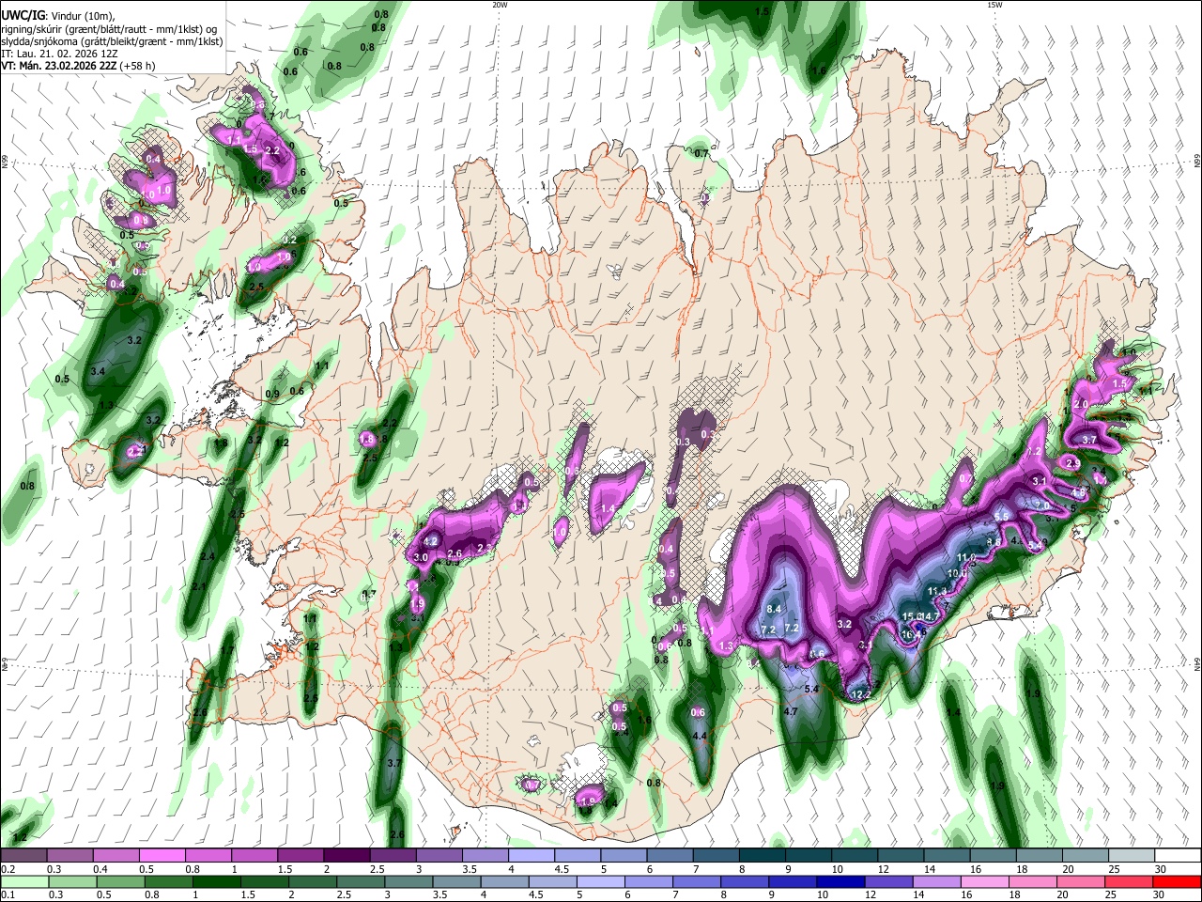
Task: Click the '5.5' precipitation value on the map
Action: click(x=1001, y=517)
